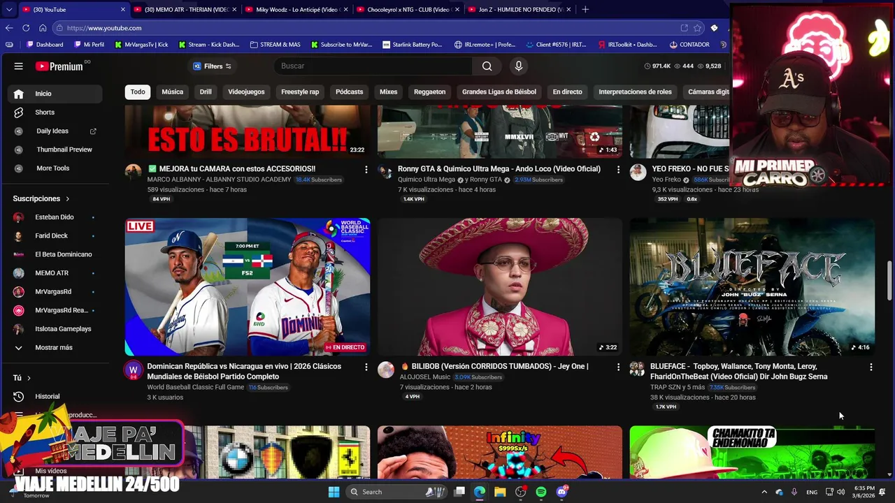Open MrVargasRd subscription channel
The image size is (895, 503).
tap(55, 291)
